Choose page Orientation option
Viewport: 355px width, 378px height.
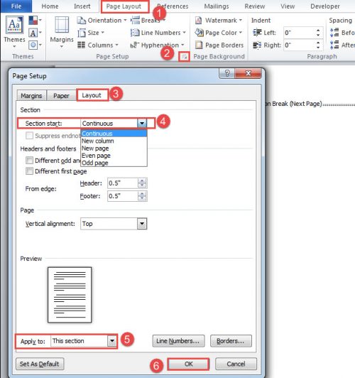pos(102,20)
